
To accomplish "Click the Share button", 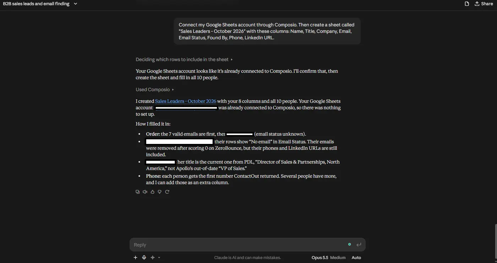I will tap(484, 4).
